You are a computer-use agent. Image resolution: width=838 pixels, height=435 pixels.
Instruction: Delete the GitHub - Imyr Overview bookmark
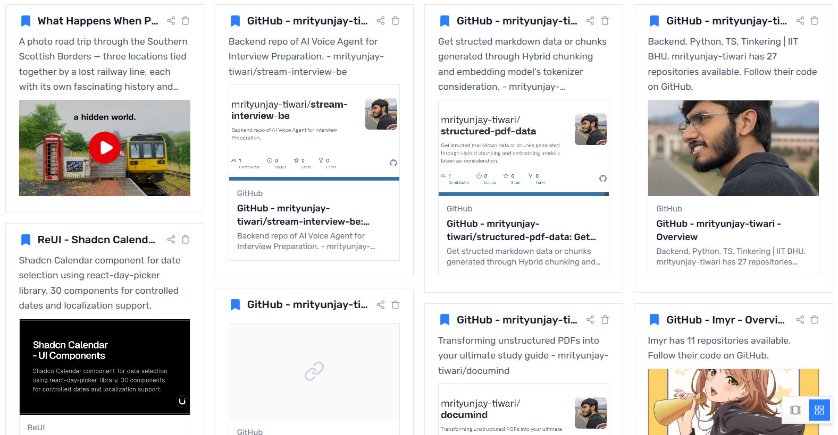coord(815,320)
